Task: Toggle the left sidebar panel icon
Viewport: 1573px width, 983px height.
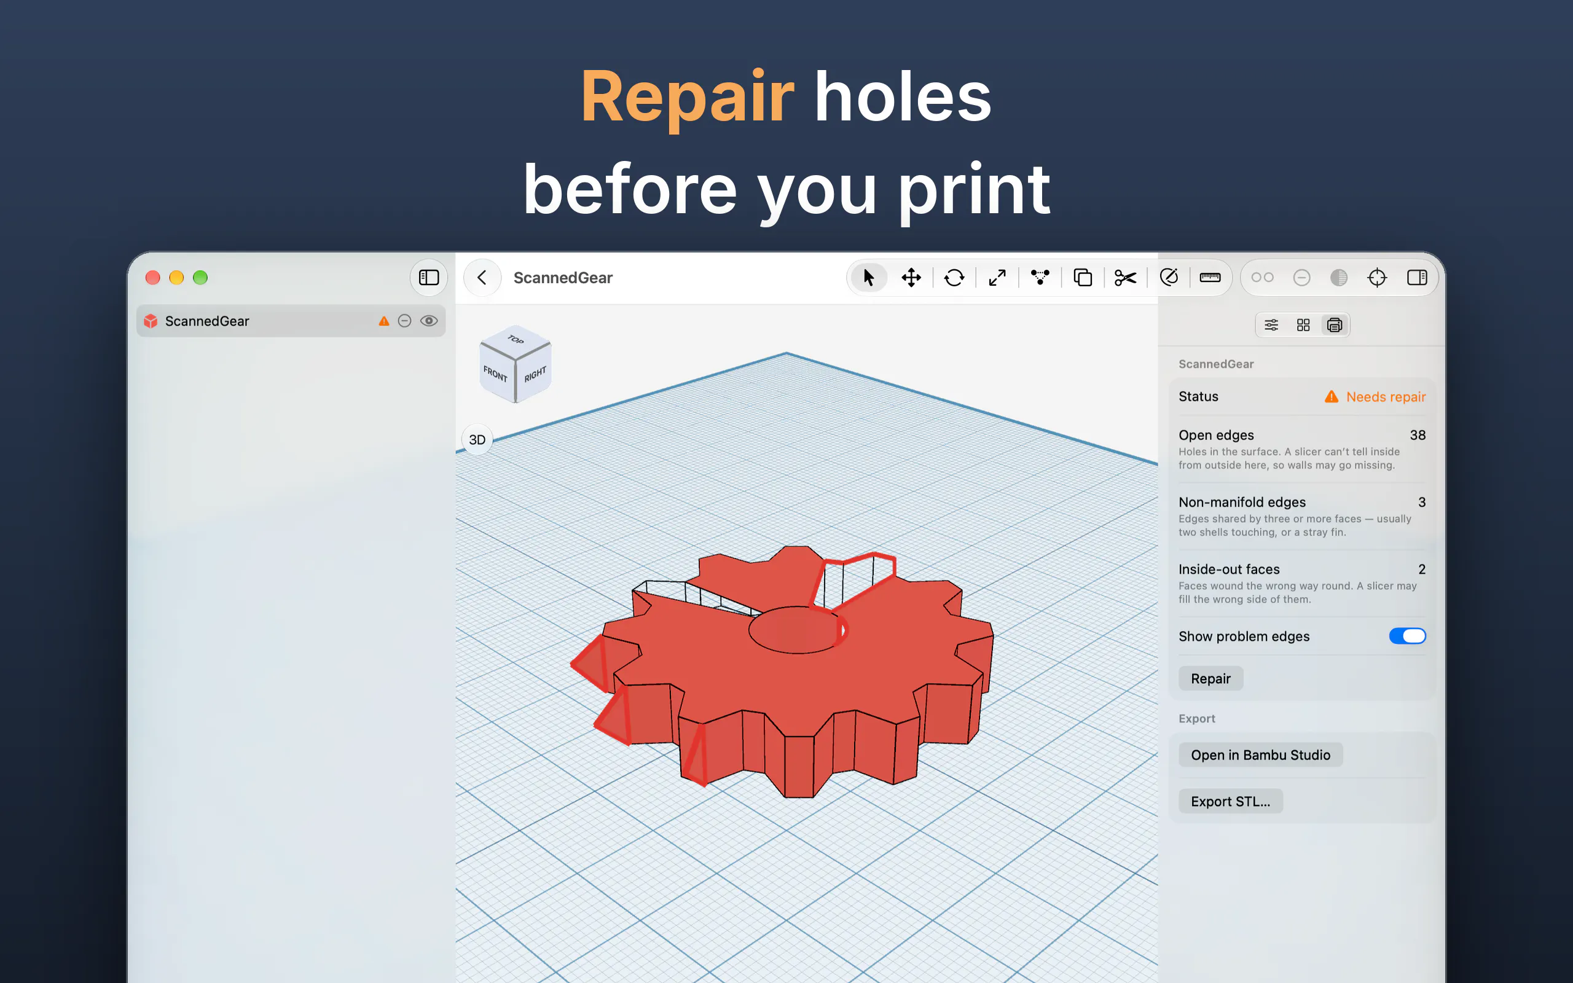Action: [x=429, y=278]
